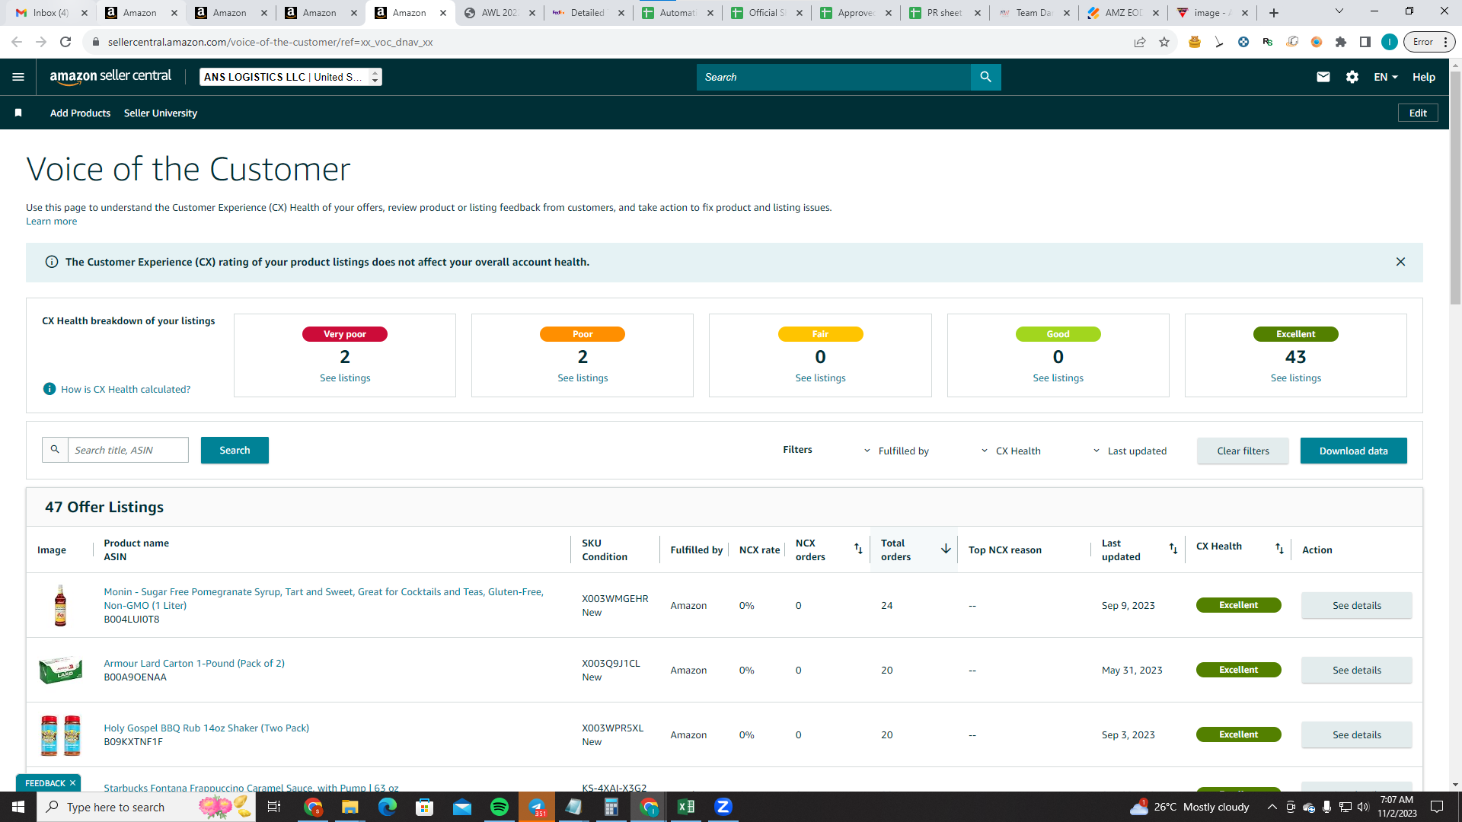Click the teal Search button beside ASIN field
1462x822 pixels.
[235, 450]
